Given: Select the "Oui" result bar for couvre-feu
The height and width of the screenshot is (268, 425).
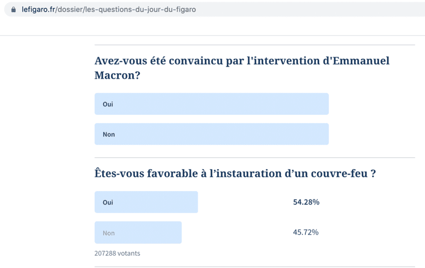Looking at the screenshot, I should point(146,202).
